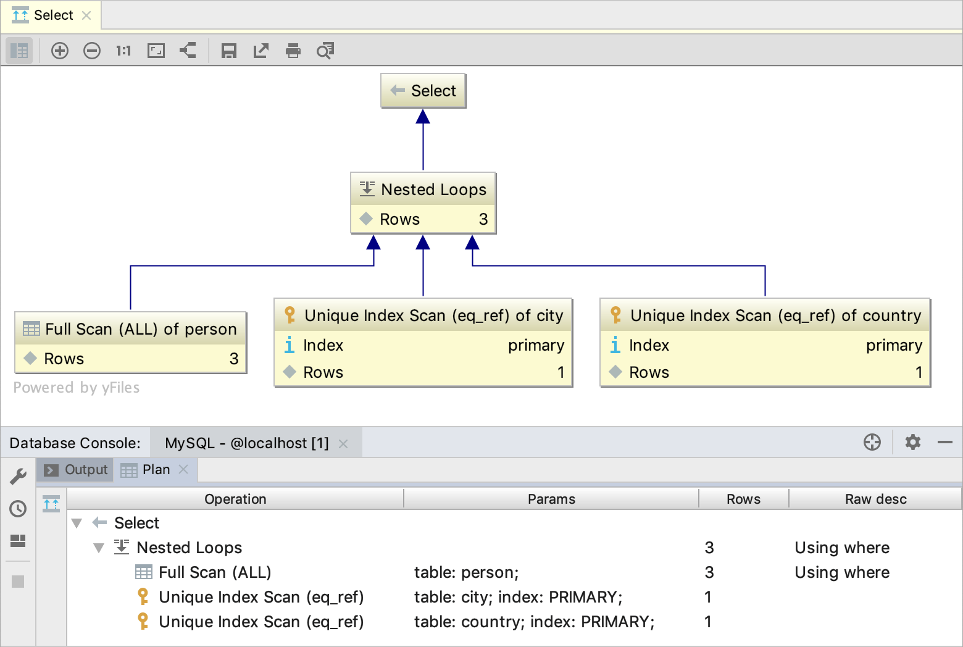This screenshot has width=963, height=647.
Task: Collapse the Select tree row
Action: [x=77, y=524]
